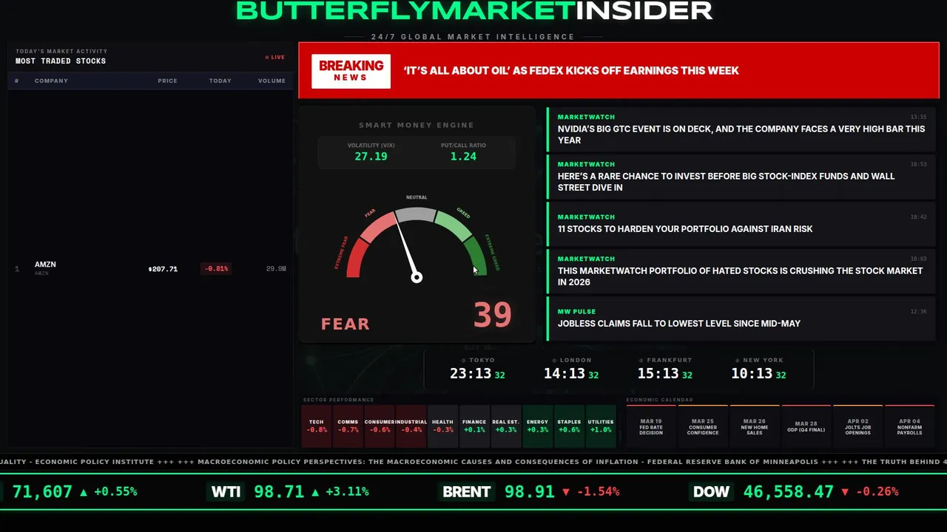The height and width of the screenshot is (532, 947).
Task: Open Mar 25 Consumer Confidence event
Action: pyautogui.click(x=703, y=426)
